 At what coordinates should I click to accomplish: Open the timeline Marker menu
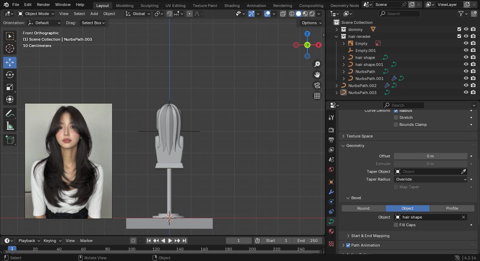[x=86, y=241]
